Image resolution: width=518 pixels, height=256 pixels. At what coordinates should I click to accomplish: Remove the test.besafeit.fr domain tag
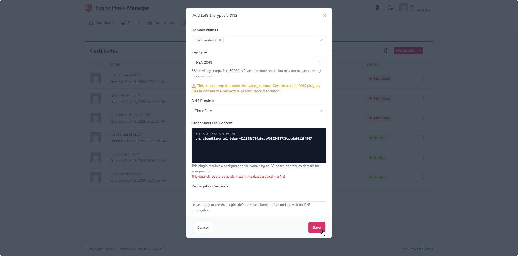pos(220,40)
